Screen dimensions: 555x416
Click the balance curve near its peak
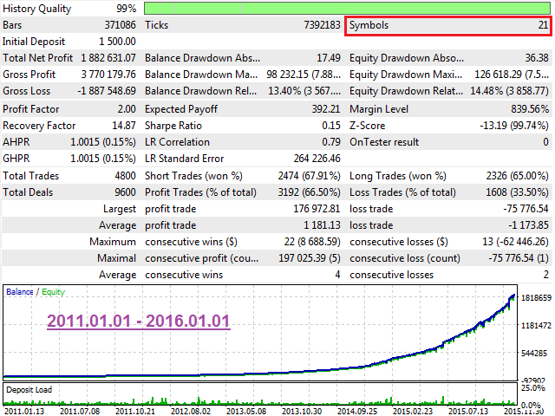(x=513, y=296)
